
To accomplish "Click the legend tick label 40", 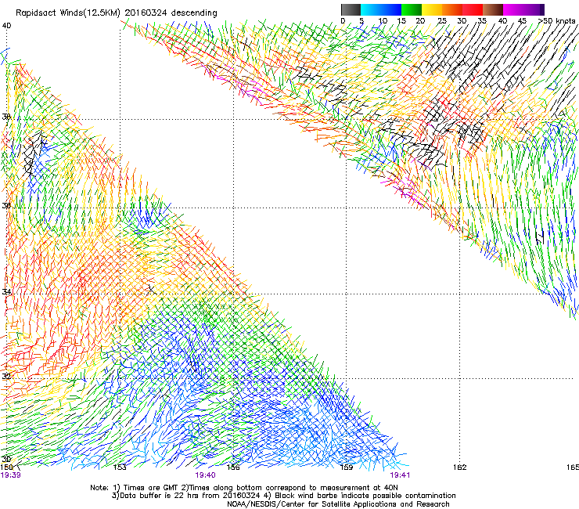I will (x=502, y=20).
